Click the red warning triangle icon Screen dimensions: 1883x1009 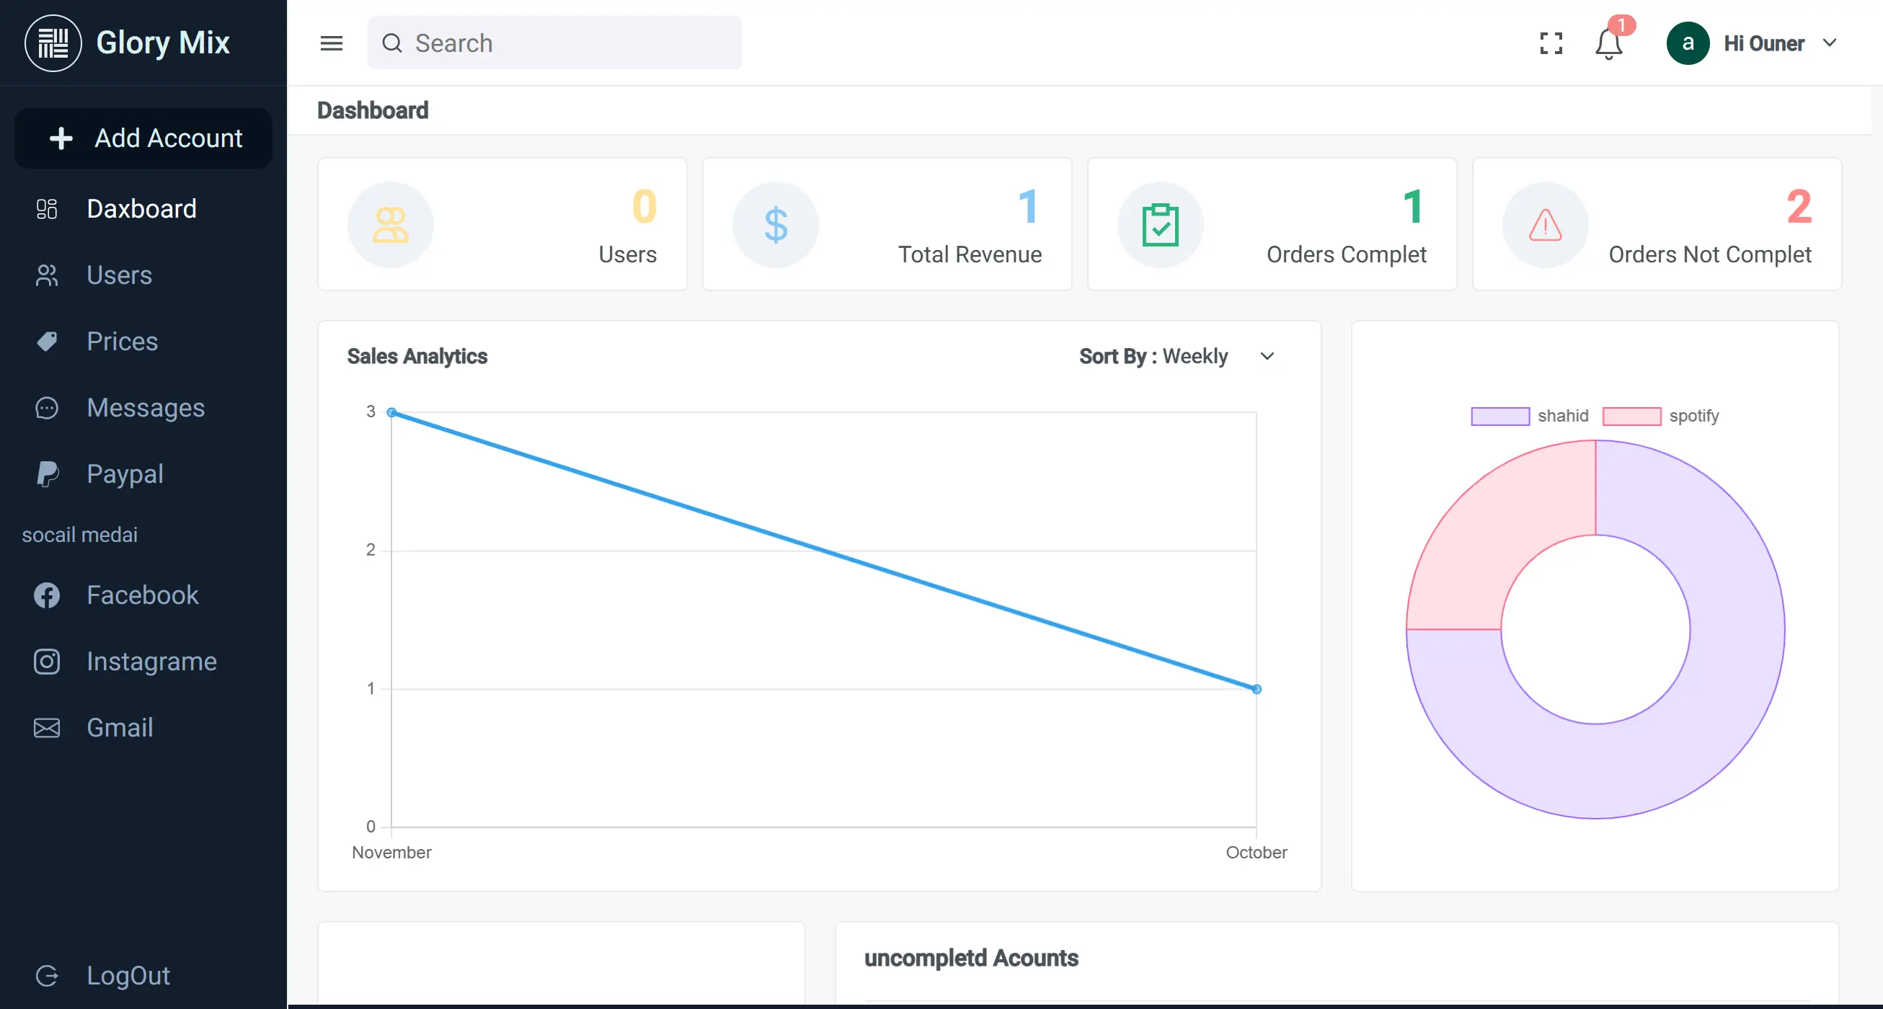1546,225
